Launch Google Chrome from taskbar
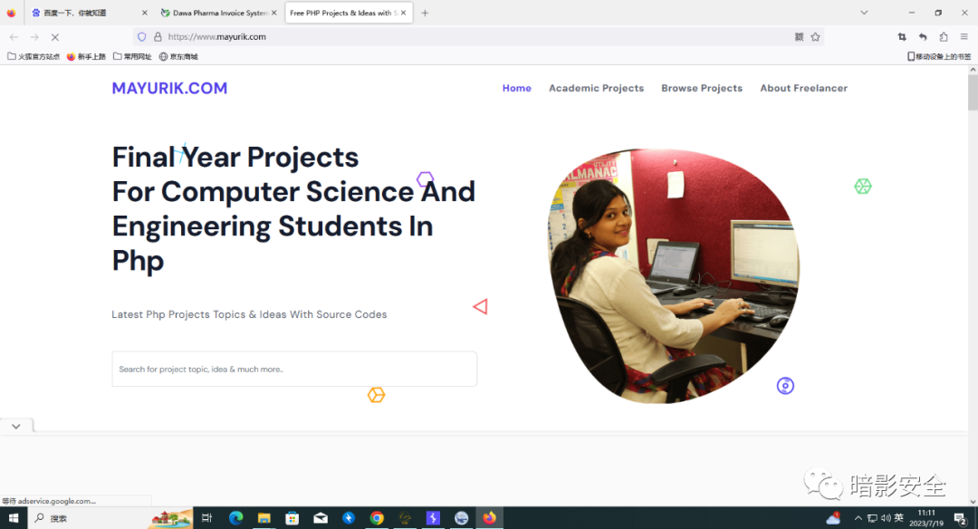 377,518
